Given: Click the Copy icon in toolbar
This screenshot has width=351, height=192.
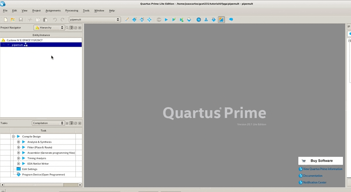Looking at the screenshot, I should [x=38, y=20].
